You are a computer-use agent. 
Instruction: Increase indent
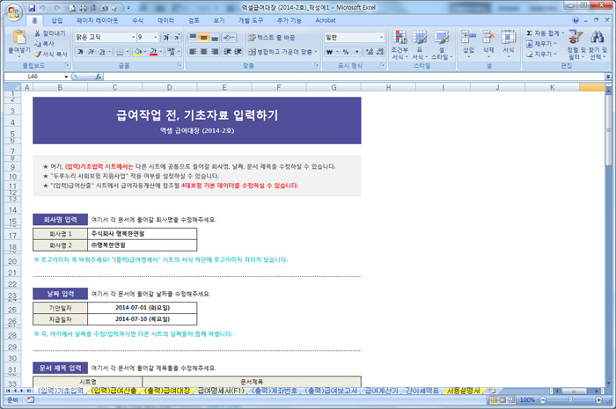(238, 52)
